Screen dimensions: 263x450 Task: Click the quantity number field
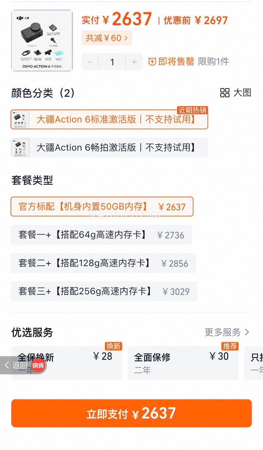(x=112, y=62)
